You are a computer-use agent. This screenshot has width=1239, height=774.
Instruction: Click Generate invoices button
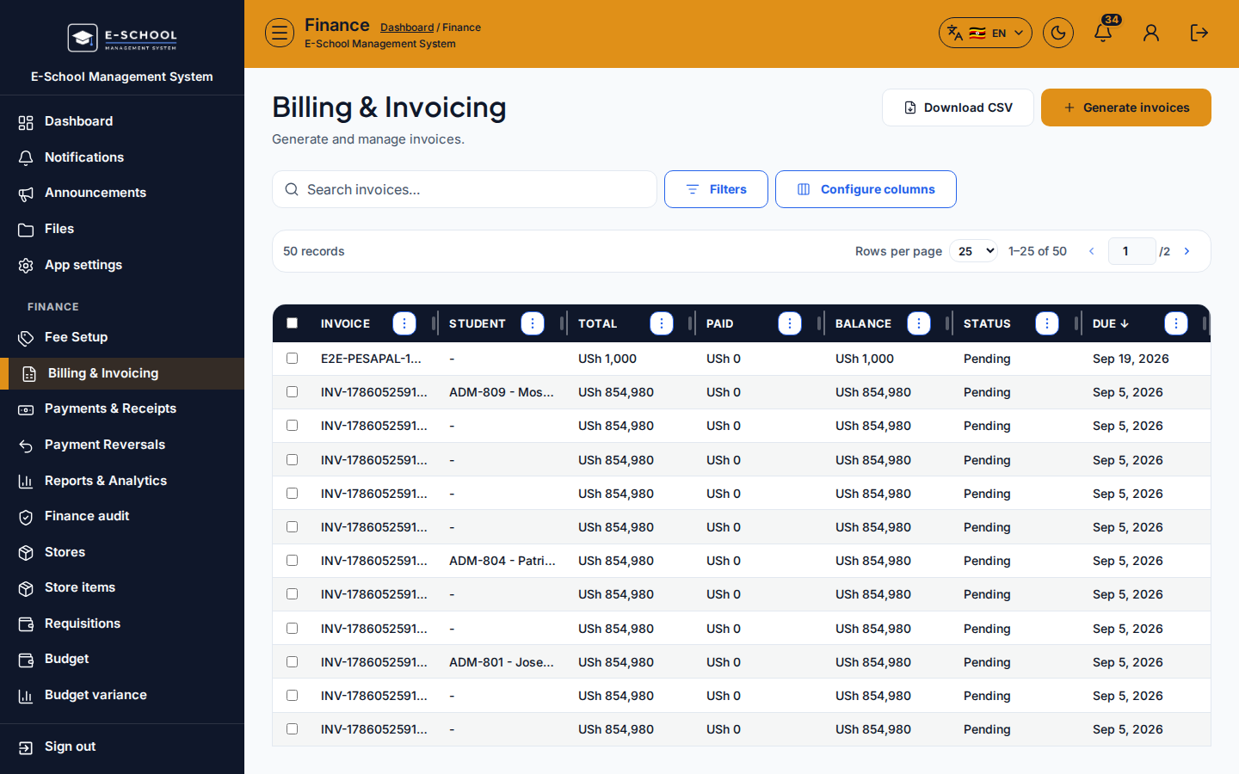1126,107
